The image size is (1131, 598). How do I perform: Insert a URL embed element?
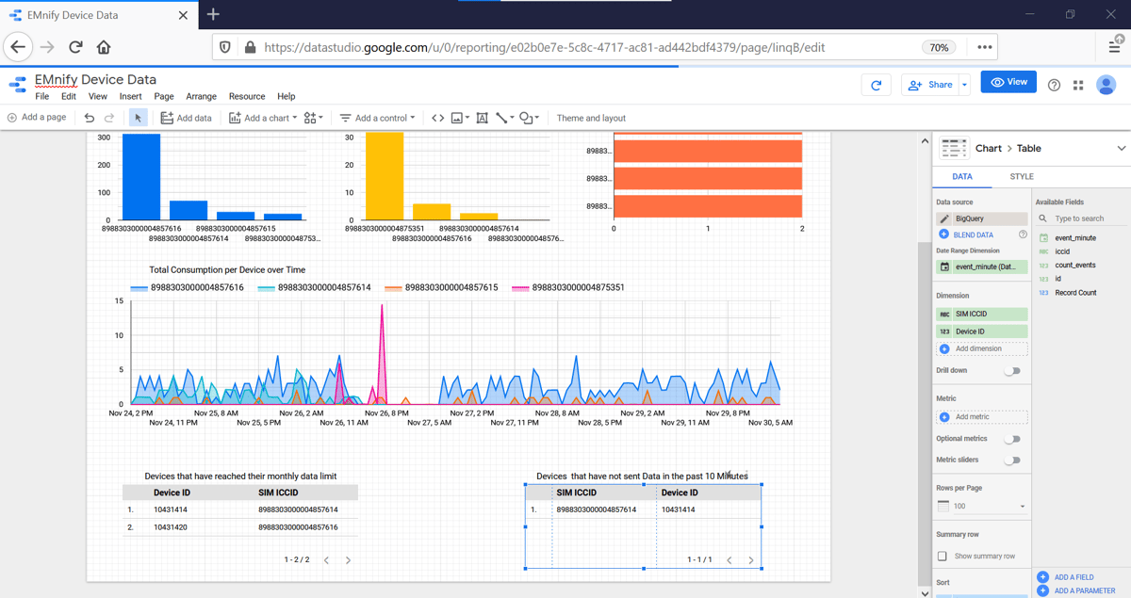point(437,118)
